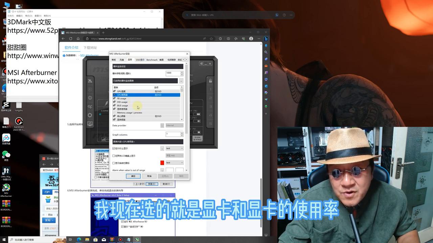Expand hidden tabs with the arrow in settings dialog

(x=187, y=59)
